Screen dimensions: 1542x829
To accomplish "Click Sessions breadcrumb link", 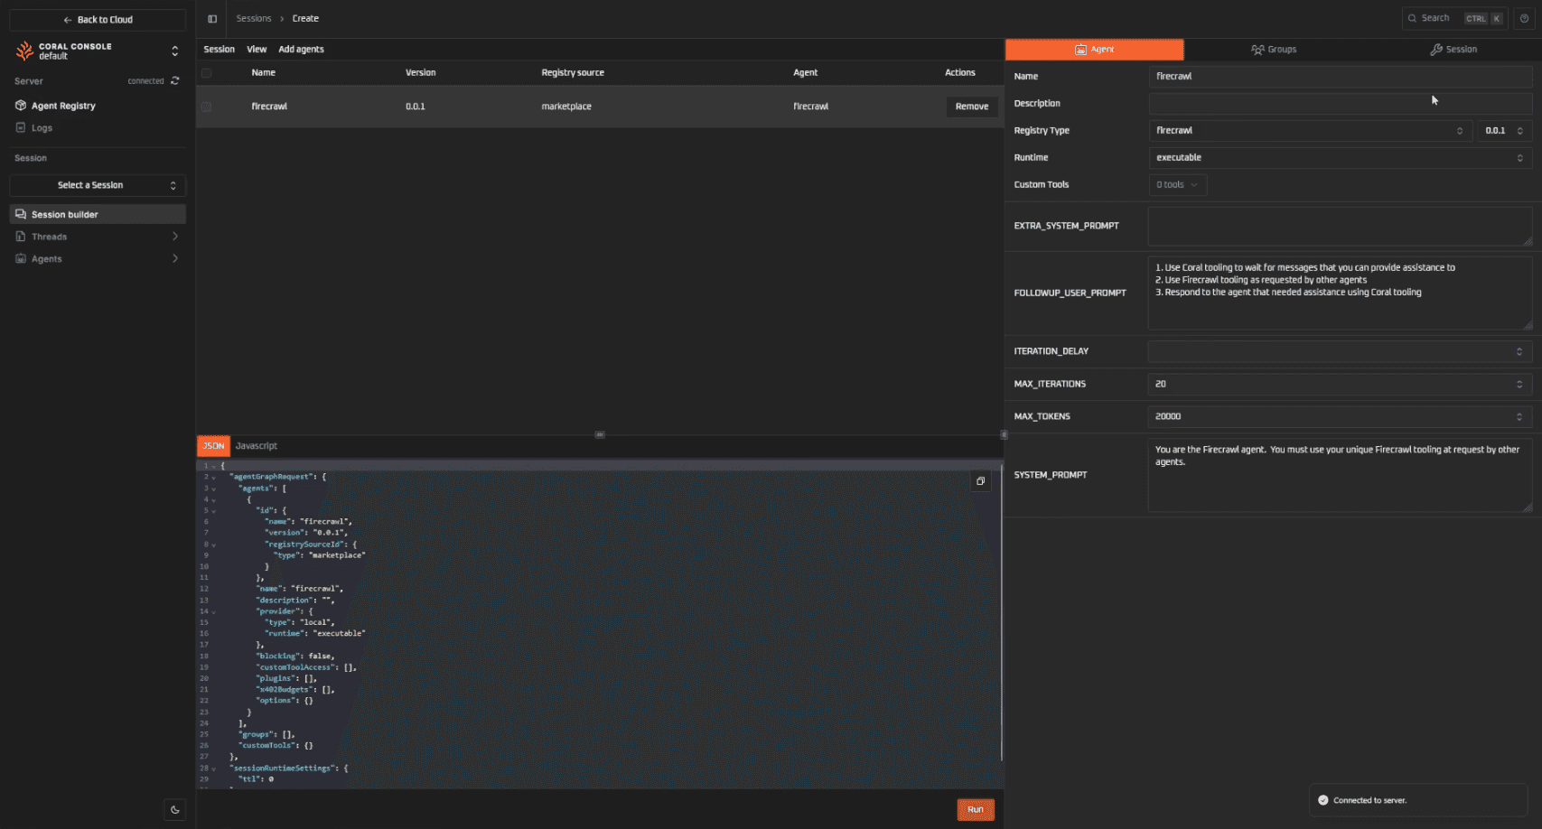I will 254,18.
